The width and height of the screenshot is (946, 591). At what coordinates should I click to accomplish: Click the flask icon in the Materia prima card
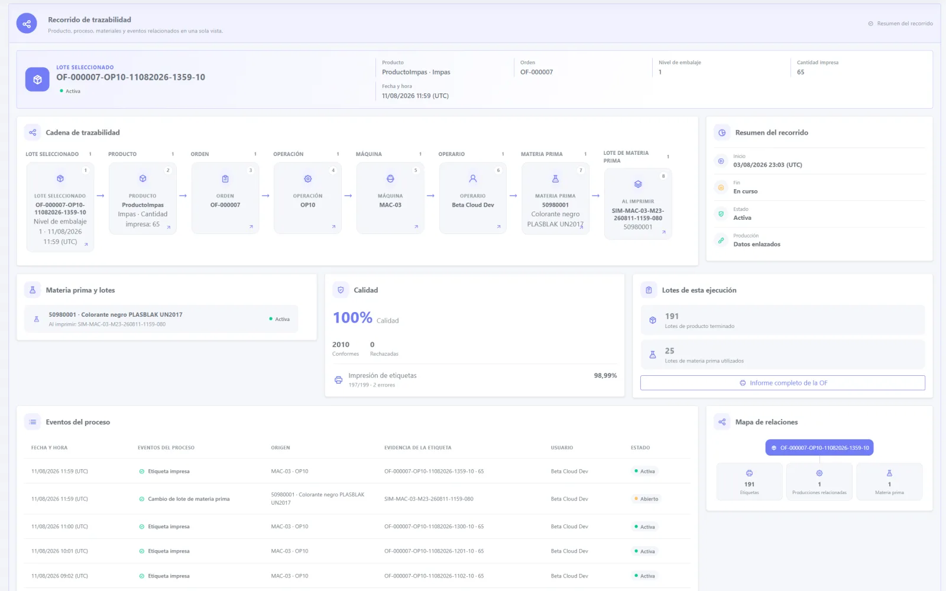click(555, 179)
